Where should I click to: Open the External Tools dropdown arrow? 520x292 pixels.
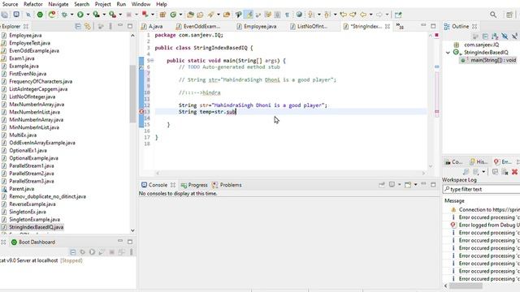click(120, 15)
